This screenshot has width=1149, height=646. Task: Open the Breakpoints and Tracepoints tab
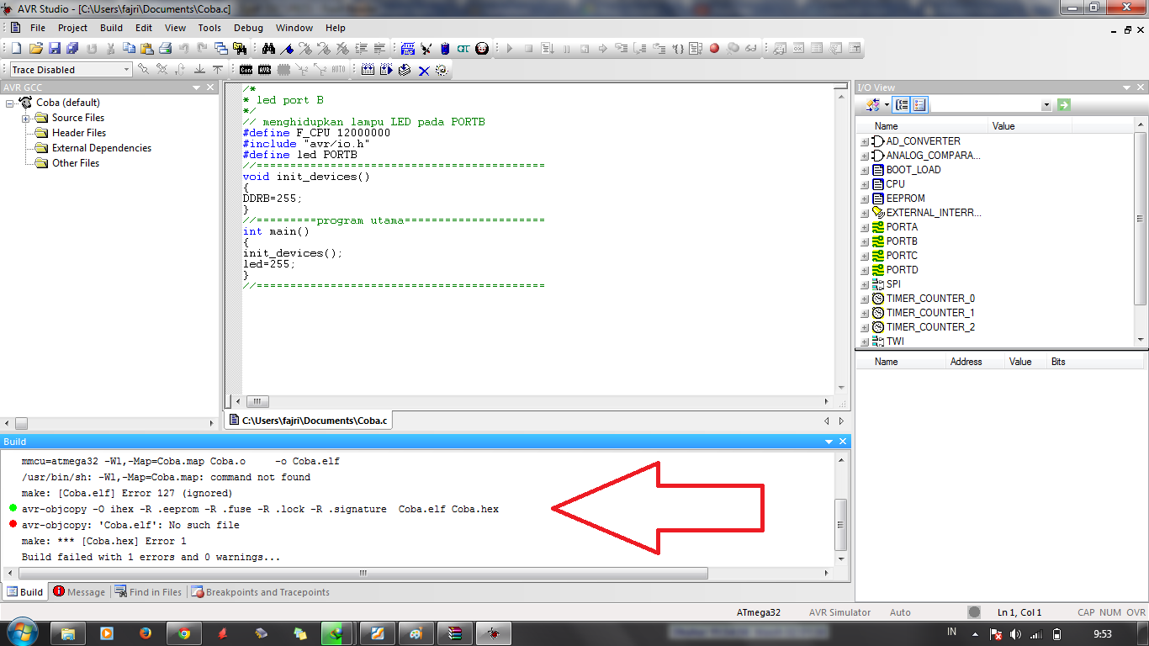coord(261,592)
